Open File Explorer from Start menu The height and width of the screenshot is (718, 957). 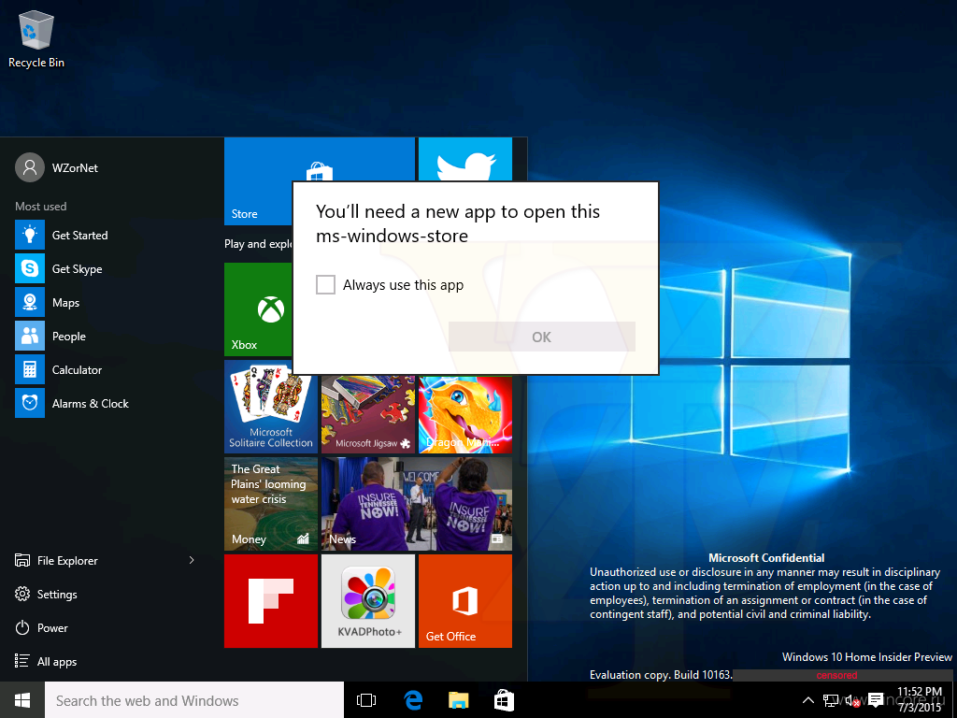coord(67,561)
